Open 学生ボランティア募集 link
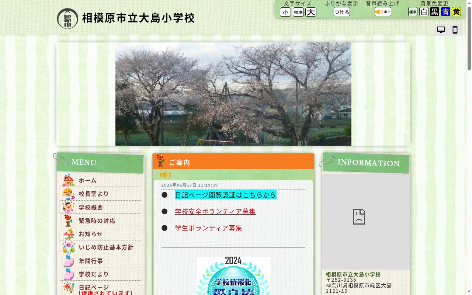Image resolution: width=472 pixels, height=295 pixels. 208,228
